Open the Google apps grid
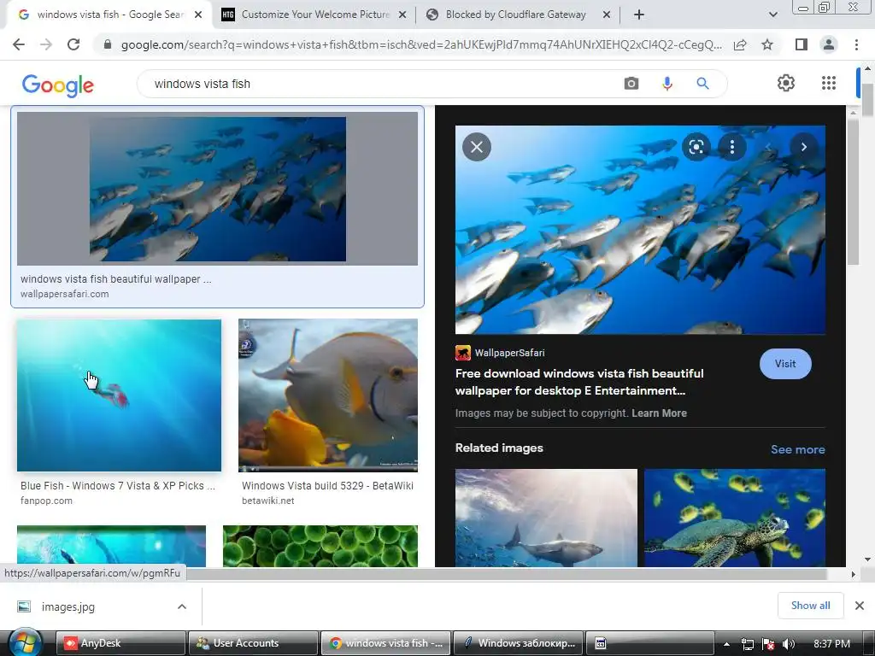Viewport: 875px width, 656px height. tap(829, 83)
